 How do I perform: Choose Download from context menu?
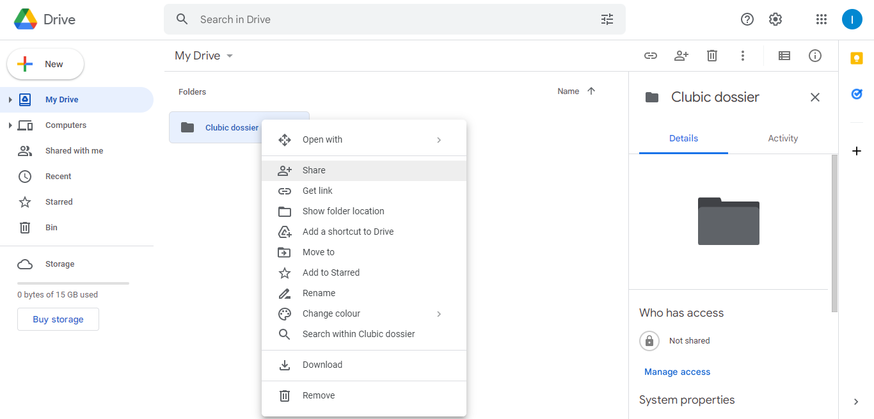[x=364, y=365]
